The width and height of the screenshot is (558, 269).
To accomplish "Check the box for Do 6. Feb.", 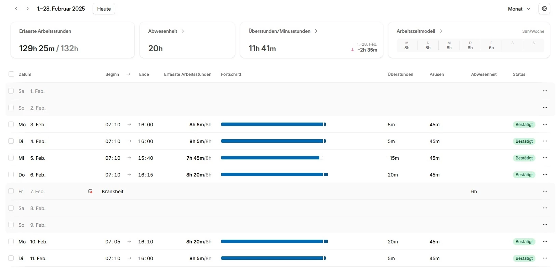I will (x=11, y=174).
